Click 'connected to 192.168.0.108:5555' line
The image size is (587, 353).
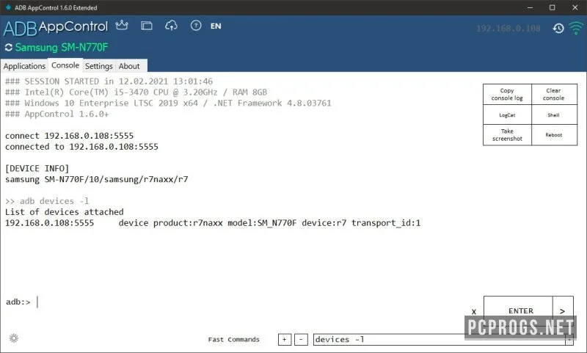[81, 147]
